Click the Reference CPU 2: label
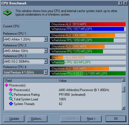129x125 pixels. click(x=15, y=45)
